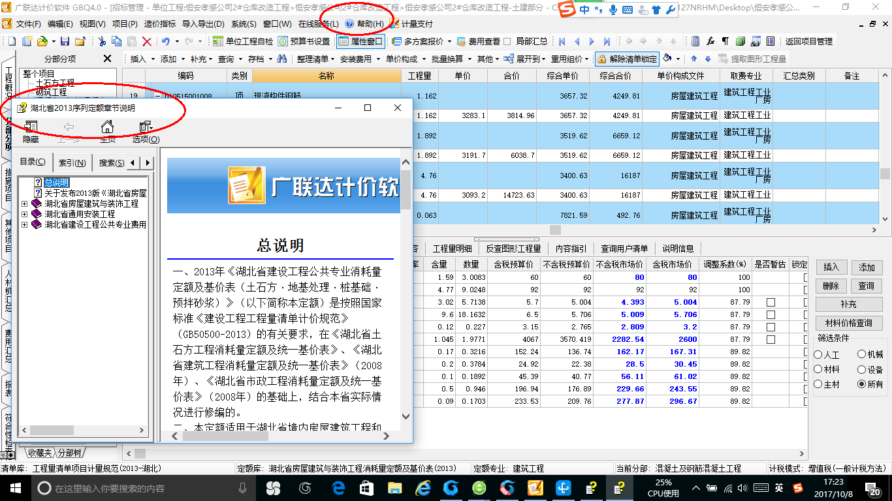The image size is (892, 501).
Task: Tick 是否暂估 checkbox in row priced 4.393
Action: click(x=771, y=302)
